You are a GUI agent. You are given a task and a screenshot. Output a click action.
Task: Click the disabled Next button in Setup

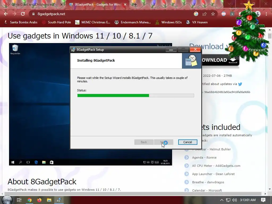pos(163,142)
